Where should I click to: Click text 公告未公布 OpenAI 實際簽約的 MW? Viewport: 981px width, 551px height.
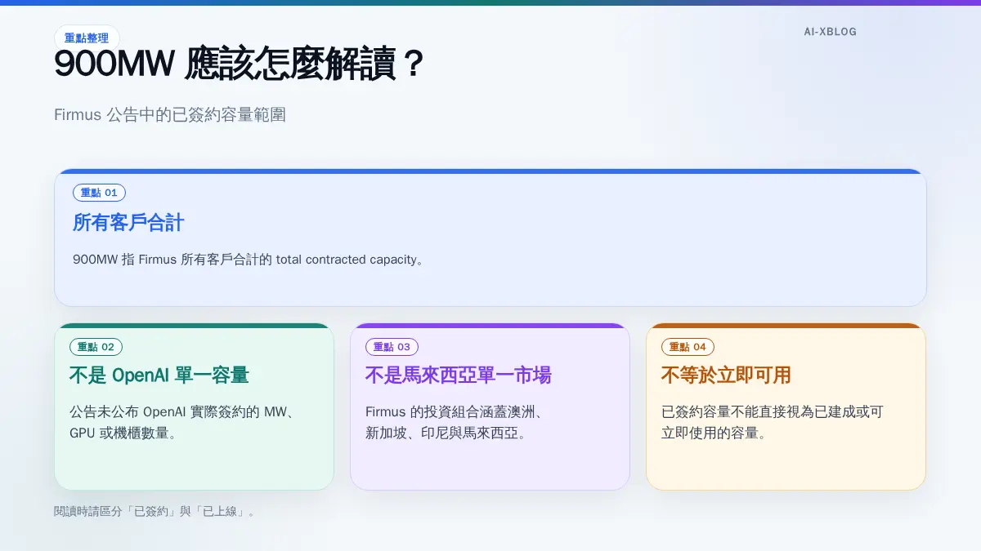click(182, 422)
